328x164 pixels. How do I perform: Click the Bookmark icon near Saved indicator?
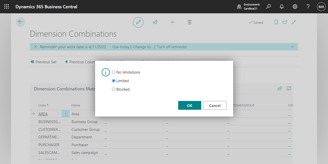point(276,22)
